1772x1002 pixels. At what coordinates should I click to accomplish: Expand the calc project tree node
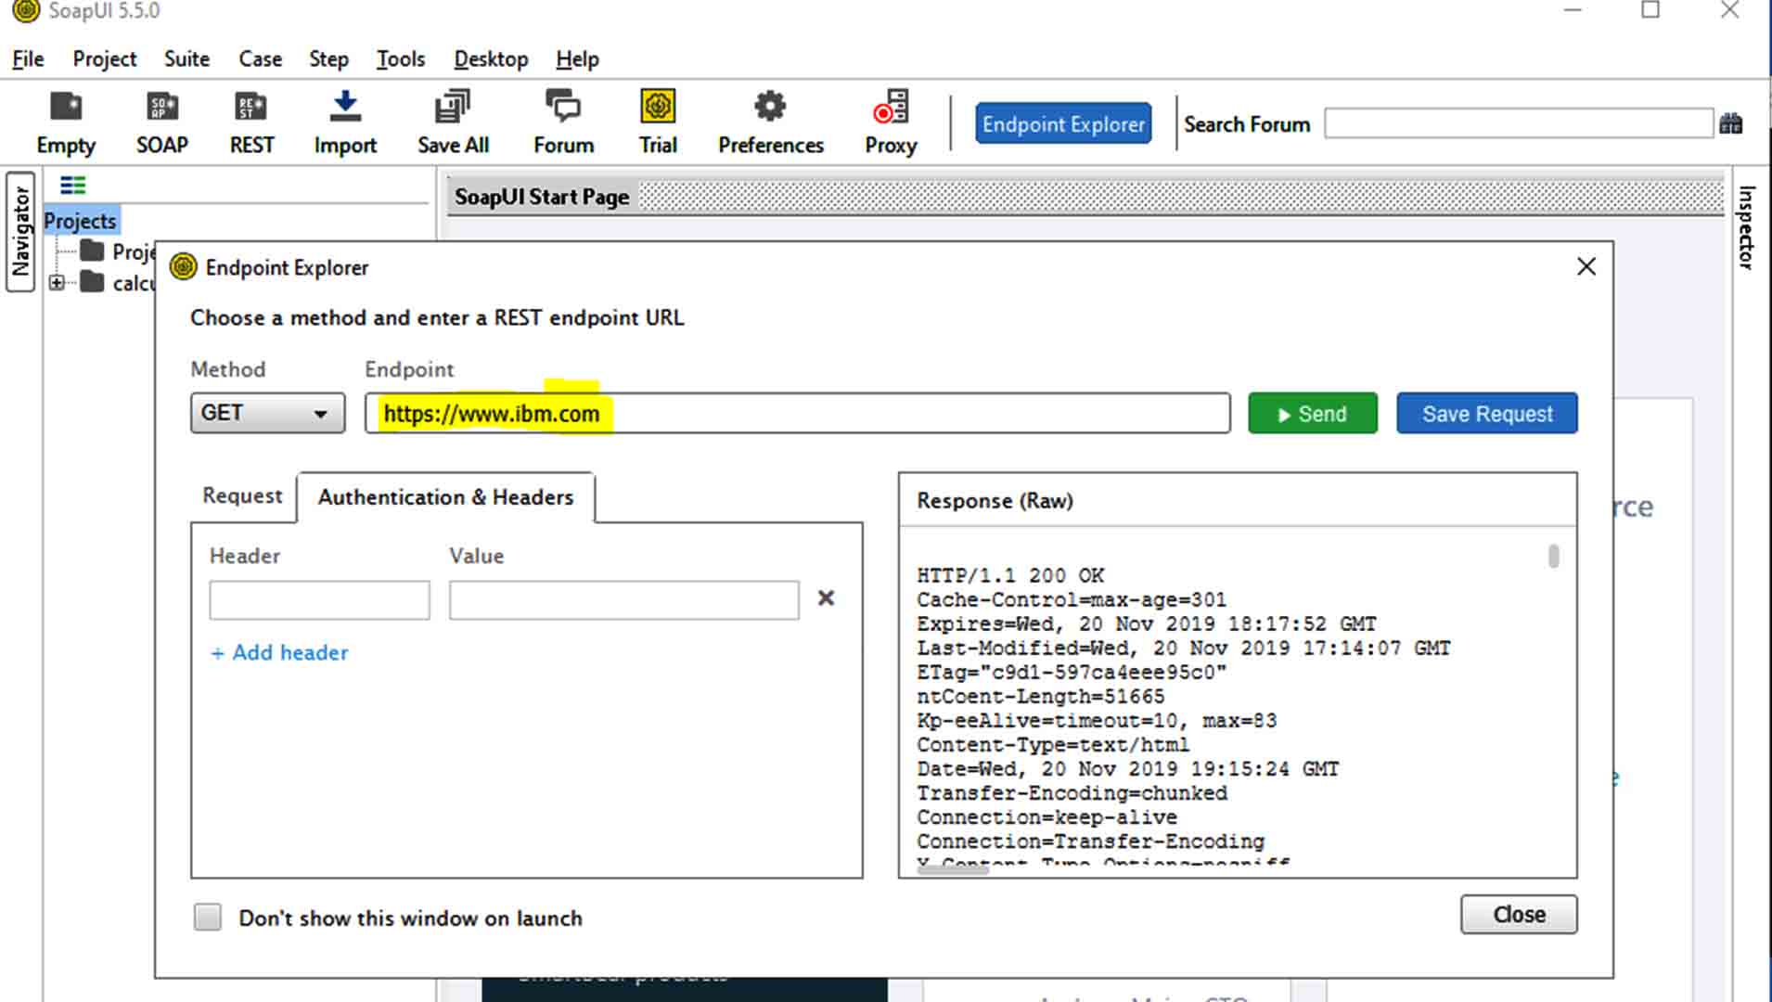pyautogui.click(x=57, y=283)
